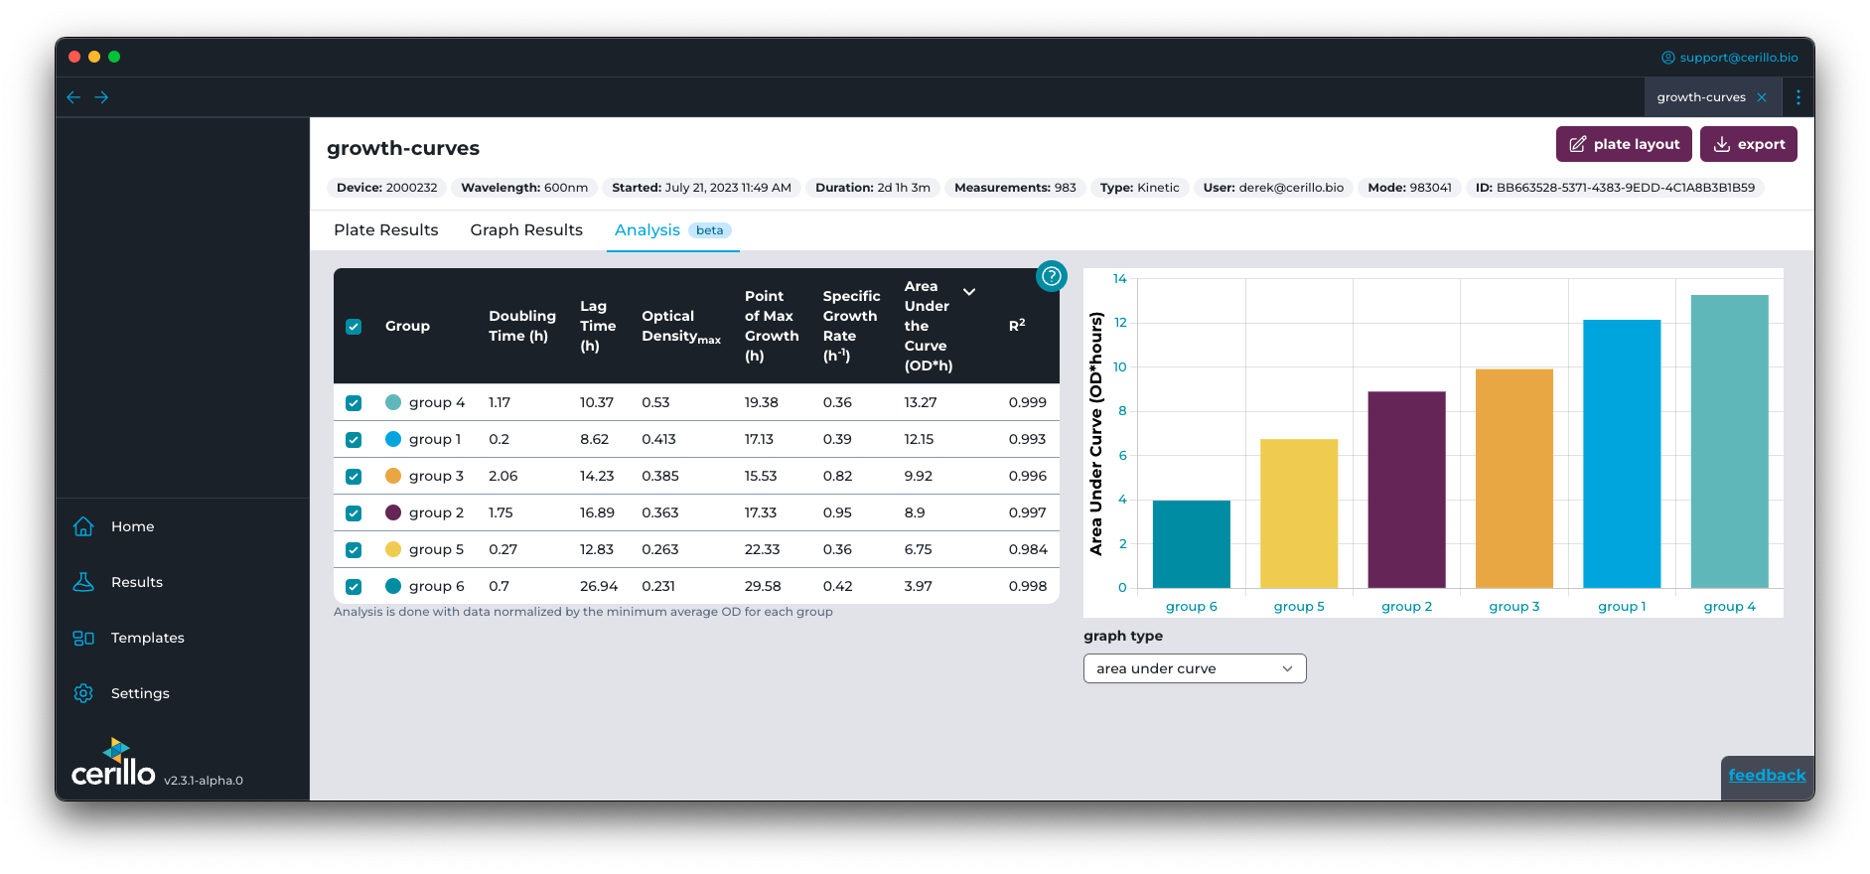Toggle the group 6 row checkbox
1870x874 pixels.
pyautogui.click(x=354, y=587)
